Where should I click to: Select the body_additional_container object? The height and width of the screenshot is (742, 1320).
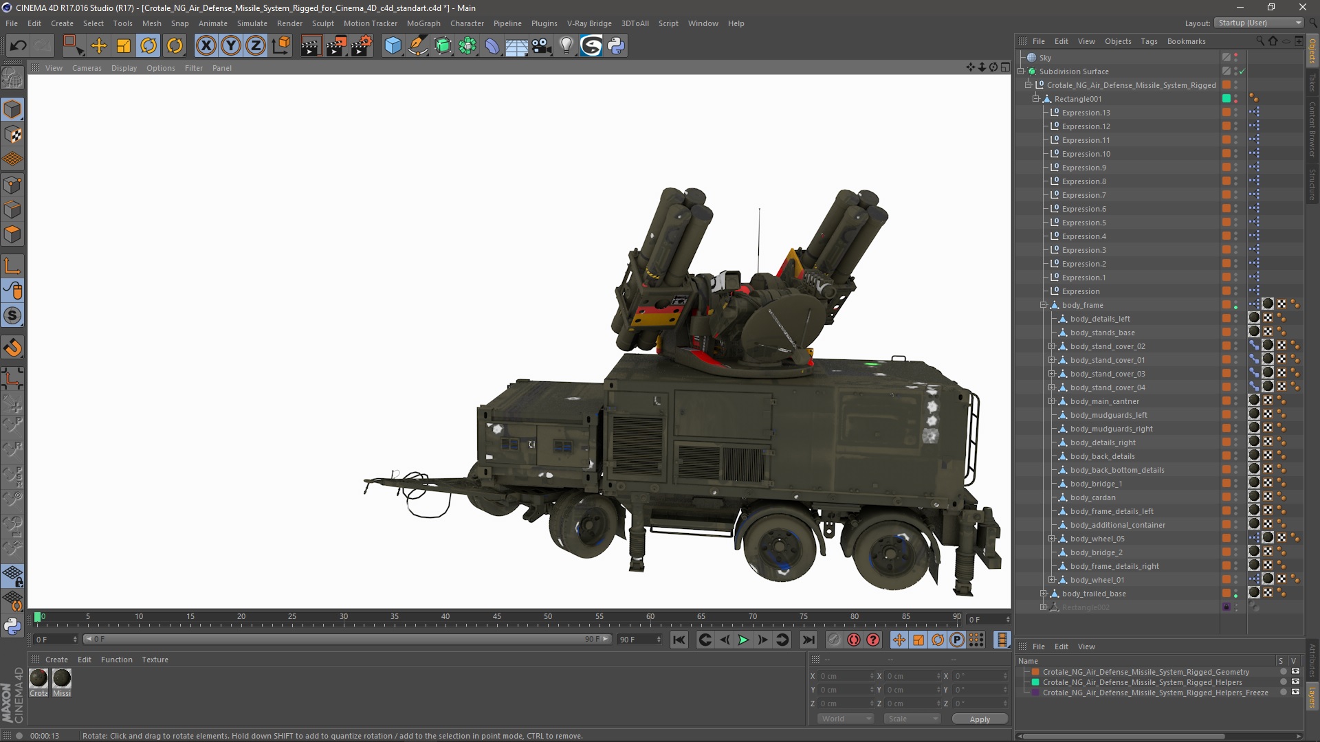pos(1117,525)
